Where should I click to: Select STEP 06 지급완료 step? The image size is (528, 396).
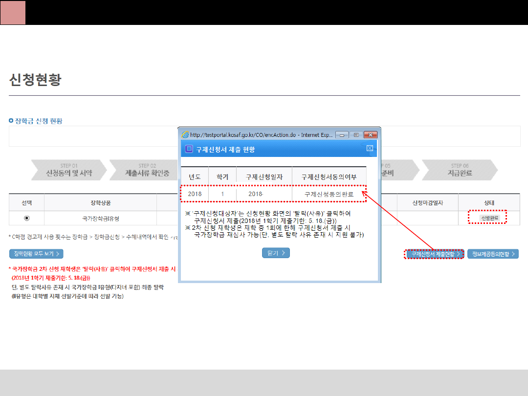(x=460, y=170)
